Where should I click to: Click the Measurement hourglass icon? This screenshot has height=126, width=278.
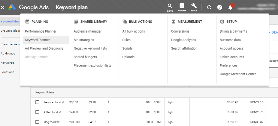coord(174,22)
